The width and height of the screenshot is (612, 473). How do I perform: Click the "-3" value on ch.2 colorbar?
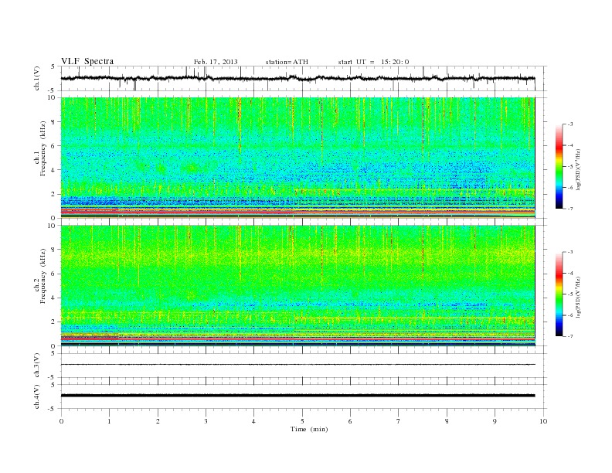[569, 252]
